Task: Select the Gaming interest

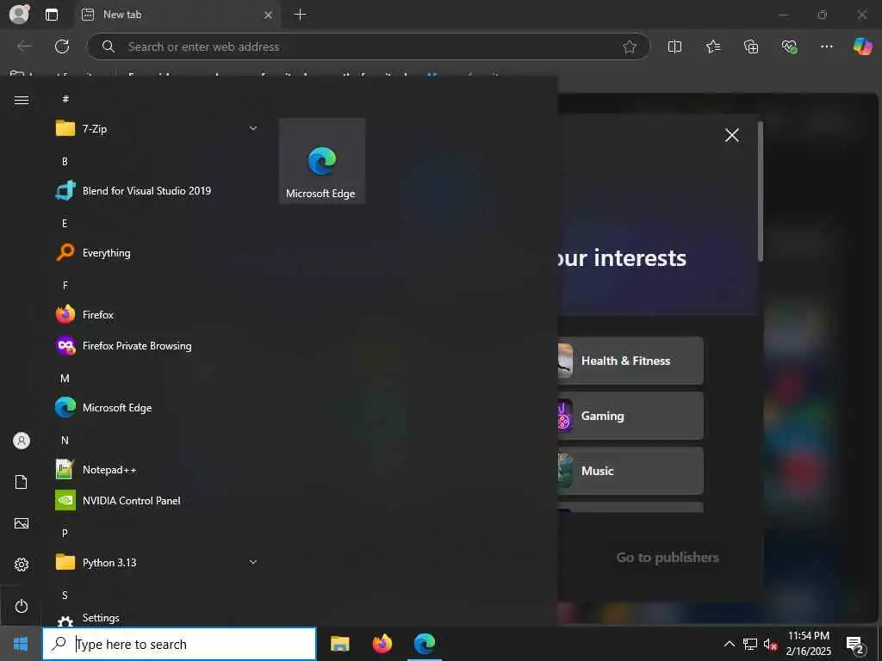Action: [x=630, y=416]
